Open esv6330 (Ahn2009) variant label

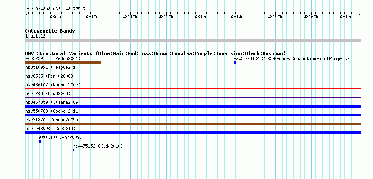(x=60, y=137)
